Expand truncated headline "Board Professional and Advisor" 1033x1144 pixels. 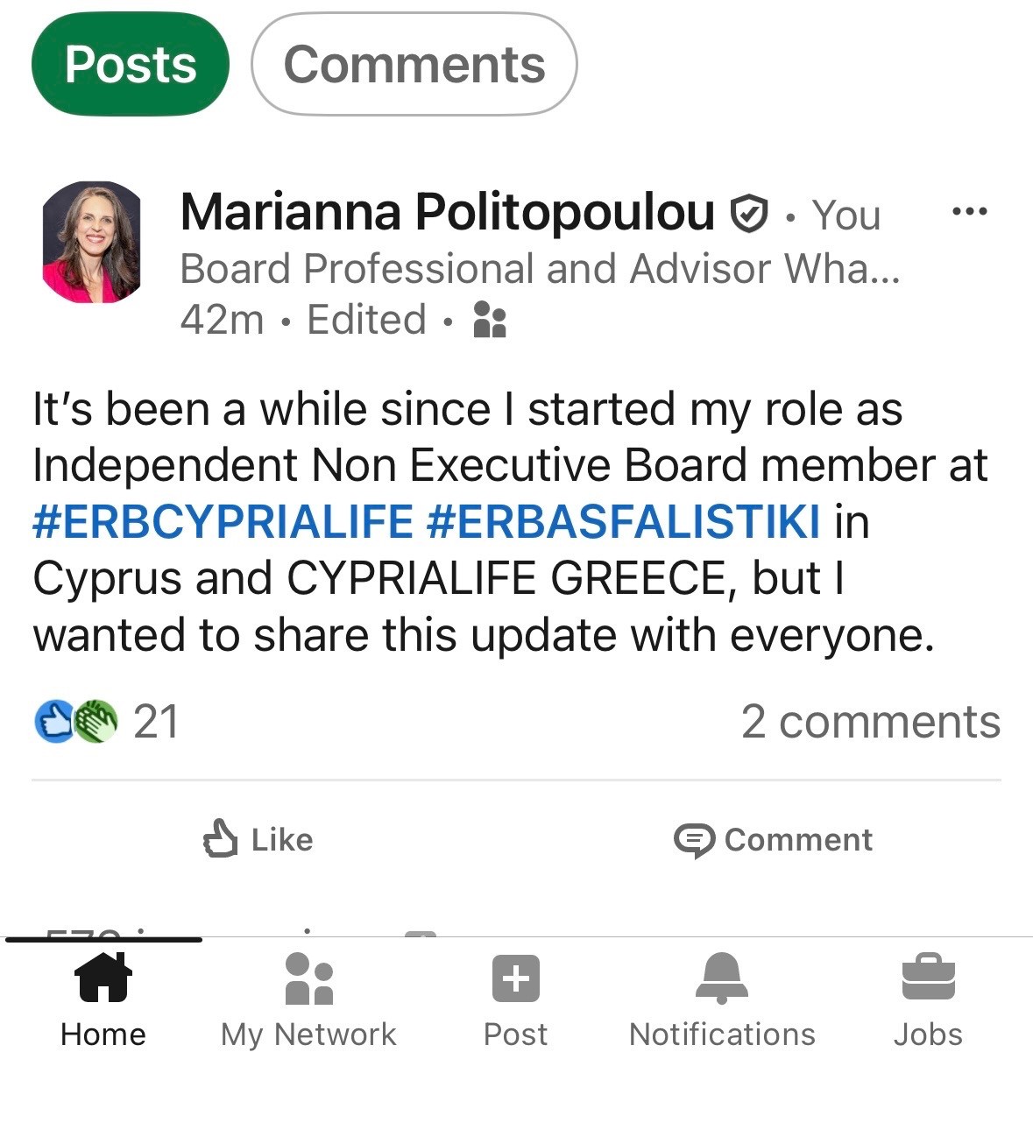(x=539, y=269)
